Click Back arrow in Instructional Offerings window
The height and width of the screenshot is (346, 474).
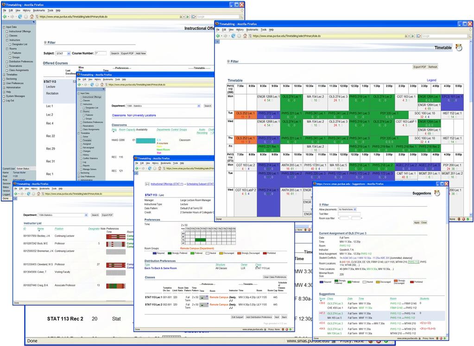tap(5, 17)
